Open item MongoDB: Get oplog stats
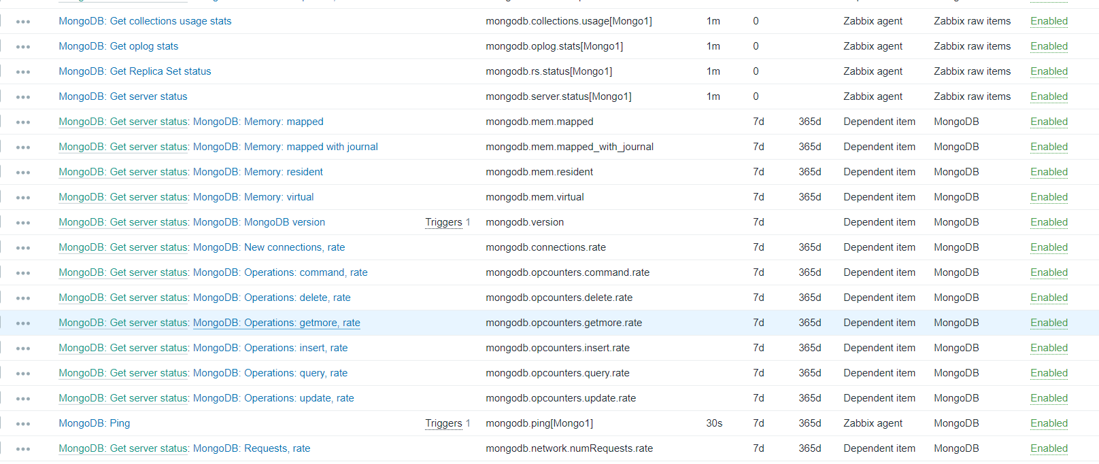The height and width of the screenshot is (464, 1099). pyautogui.click(x=118, y=46)
